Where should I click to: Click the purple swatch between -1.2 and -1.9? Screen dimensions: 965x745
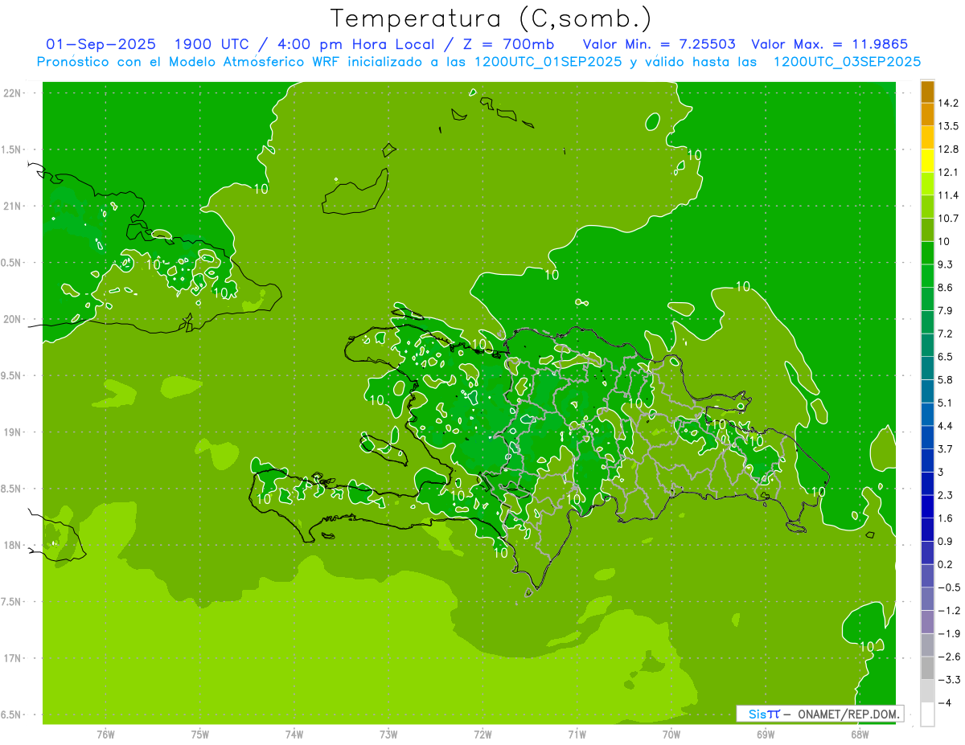927,621
